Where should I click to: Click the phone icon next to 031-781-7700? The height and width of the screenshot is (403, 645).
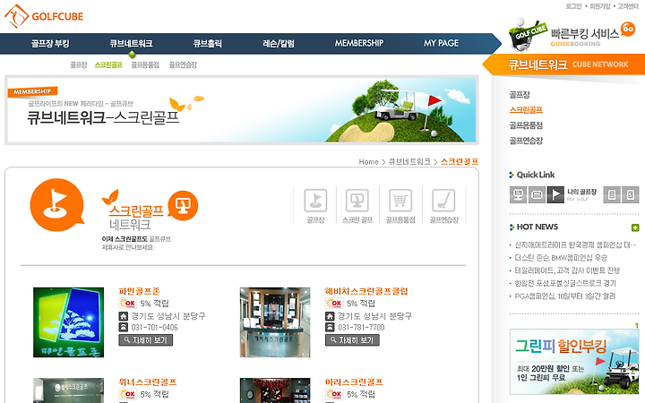click(330, 328)
